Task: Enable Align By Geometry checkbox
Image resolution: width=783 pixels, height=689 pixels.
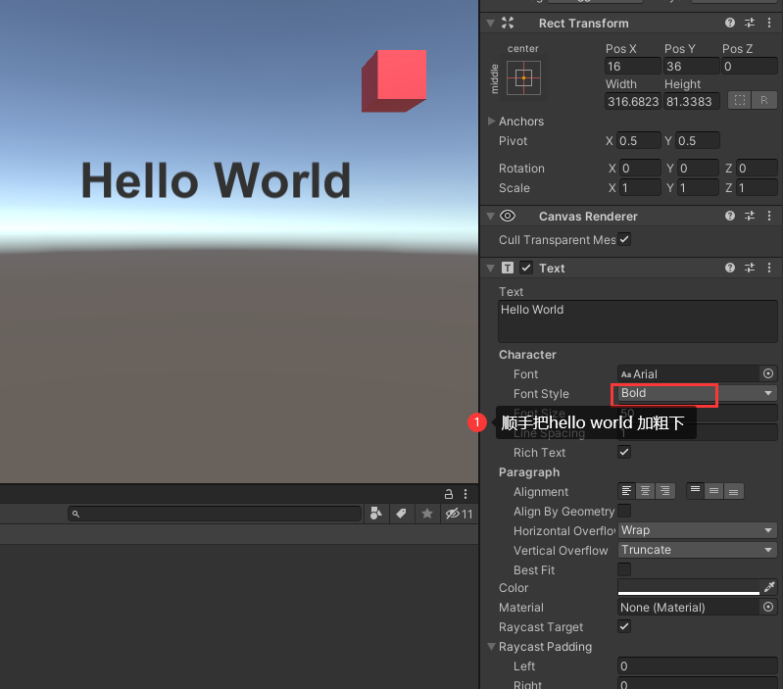Action: [624, 511]
